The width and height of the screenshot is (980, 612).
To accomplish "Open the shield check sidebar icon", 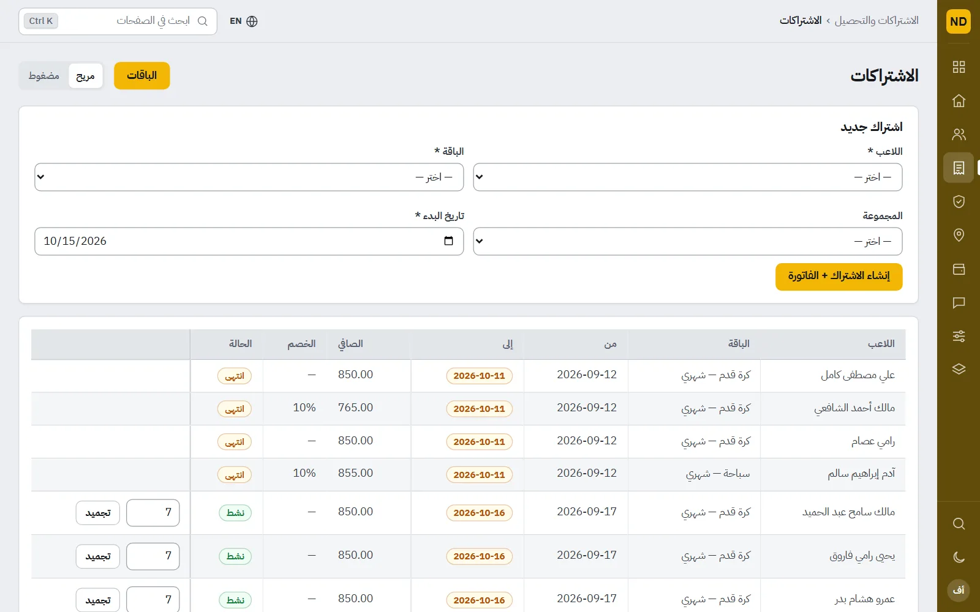I will [x=959, y=201].
